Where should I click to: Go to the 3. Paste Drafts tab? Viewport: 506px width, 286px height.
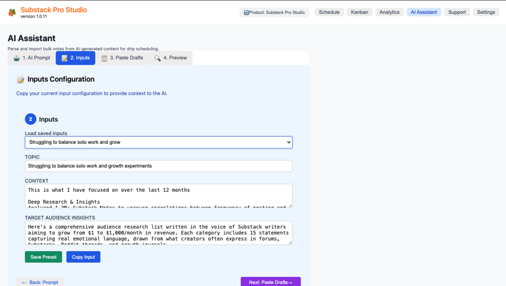tap(122, 58)
